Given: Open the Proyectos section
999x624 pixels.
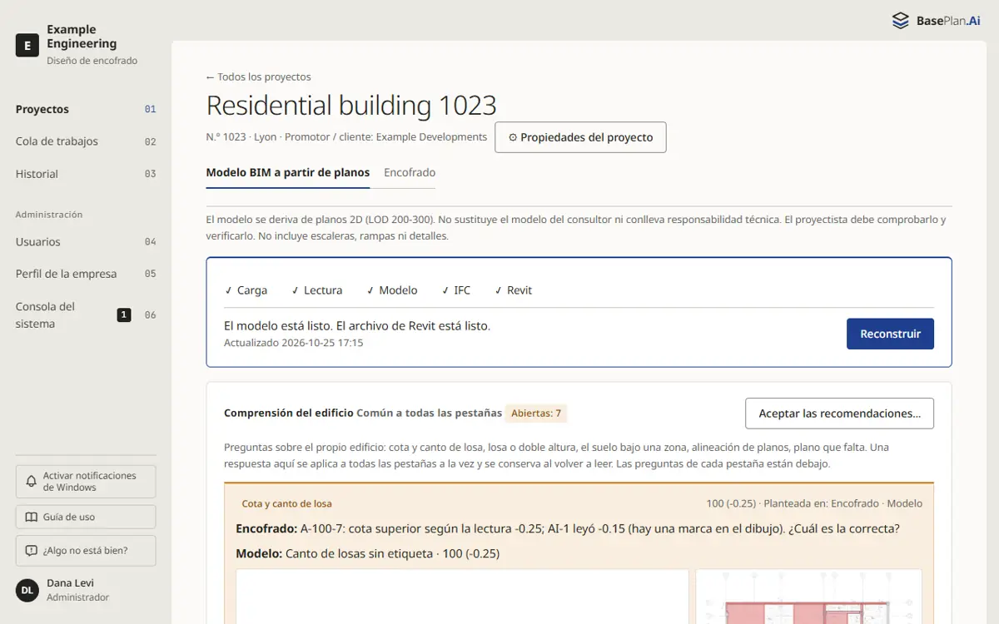Looking at the screenshot, I should click(x=86, y=109).
